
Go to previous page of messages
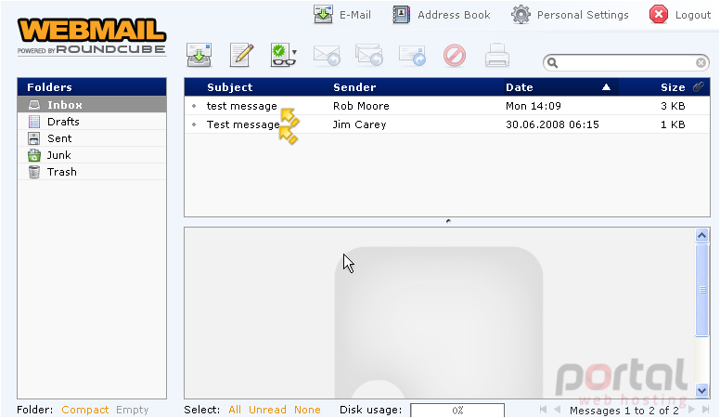click(558, 409)
